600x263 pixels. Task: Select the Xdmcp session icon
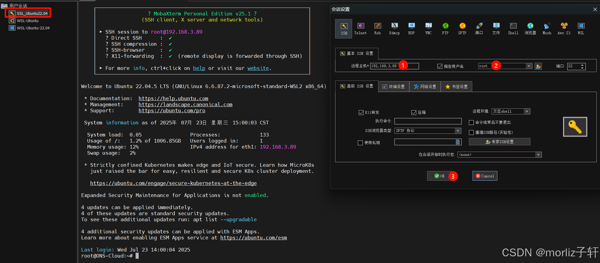coord(394,29)
